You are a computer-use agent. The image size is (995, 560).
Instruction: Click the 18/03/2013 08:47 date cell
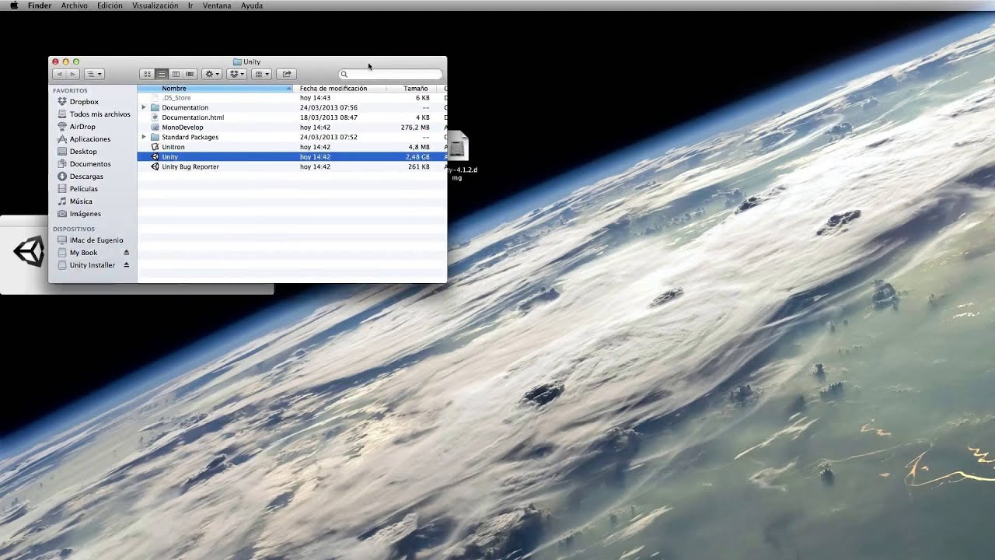[329, 117]
